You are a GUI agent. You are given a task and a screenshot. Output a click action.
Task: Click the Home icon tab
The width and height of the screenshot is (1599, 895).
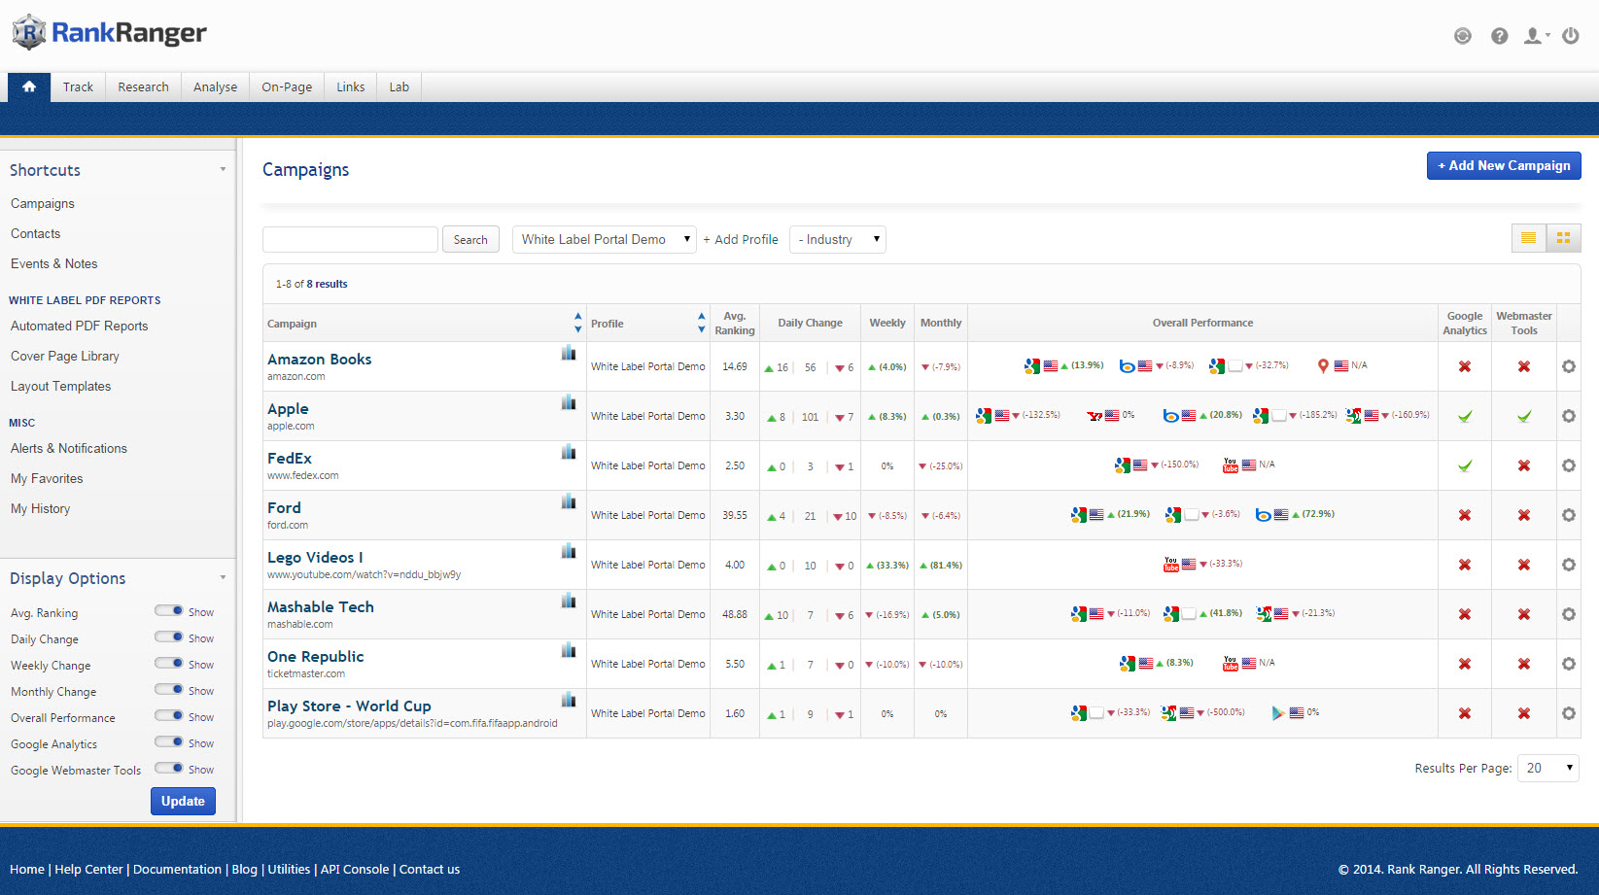tap(29, 86)
